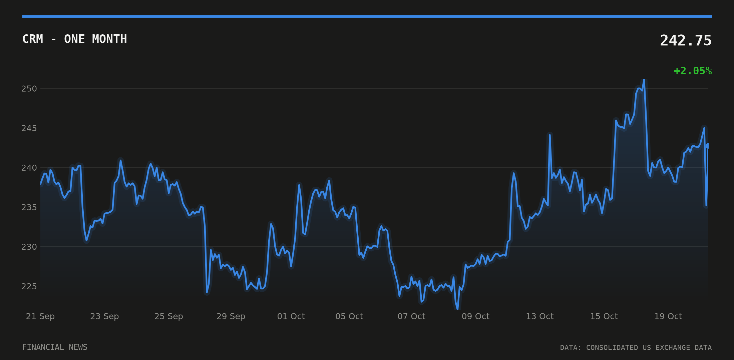The width and height of the screenshot is (734, 360).
Task: Click the consolidated US exchange data credit
Action: tap(636, 348)
